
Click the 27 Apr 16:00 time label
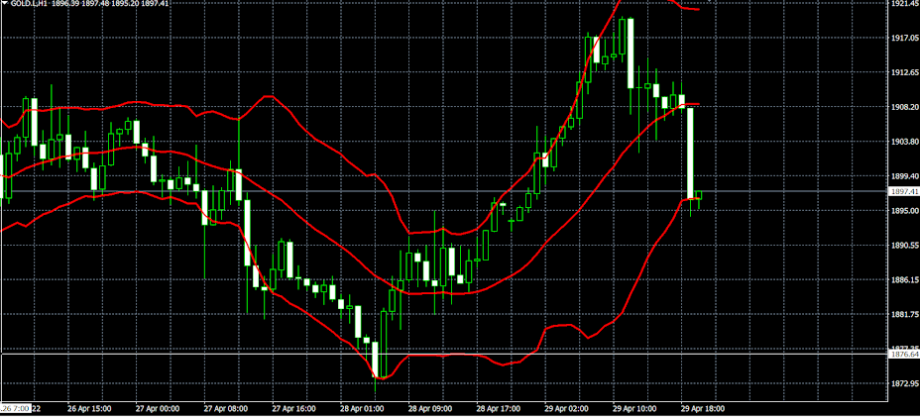click(292, 408)
